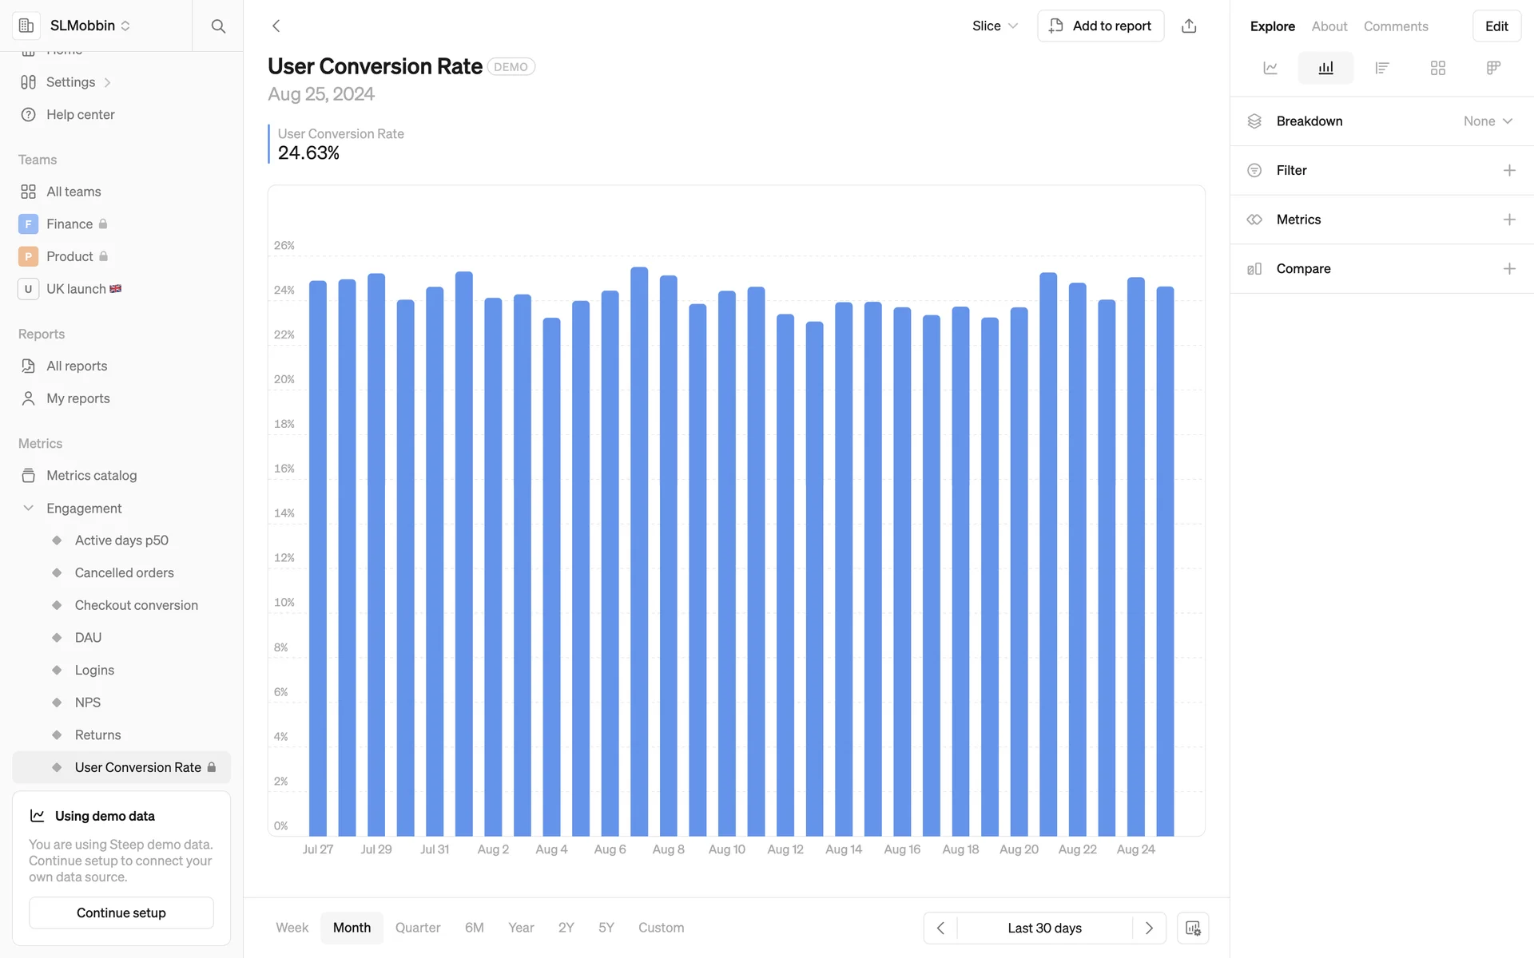The width and height of the screenshot is (1534, 958).
Task: Select the Quarter time range
Action: (x=418, y=928)
